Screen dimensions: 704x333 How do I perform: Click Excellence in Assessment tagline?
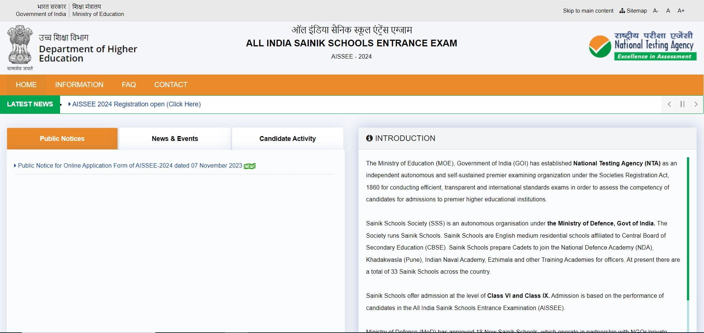pyautogui.click(x=655, y=56)
